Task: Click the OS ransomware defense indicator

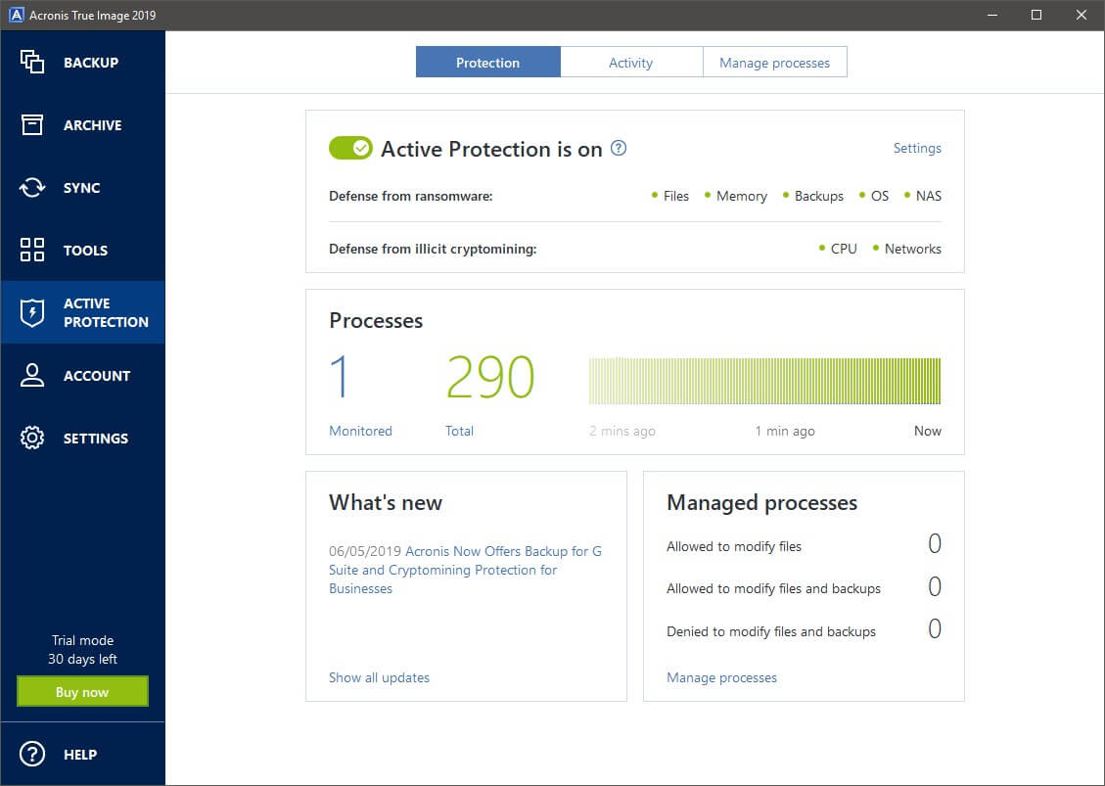Action: click(874, 196)
